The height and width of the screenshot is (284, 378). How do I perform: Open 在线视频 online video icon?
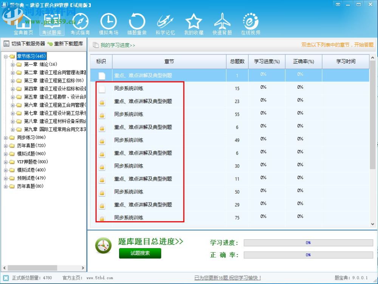[250, 22]
